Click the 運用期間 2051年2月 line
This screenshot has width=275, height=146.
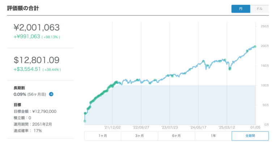pos(33,124)
